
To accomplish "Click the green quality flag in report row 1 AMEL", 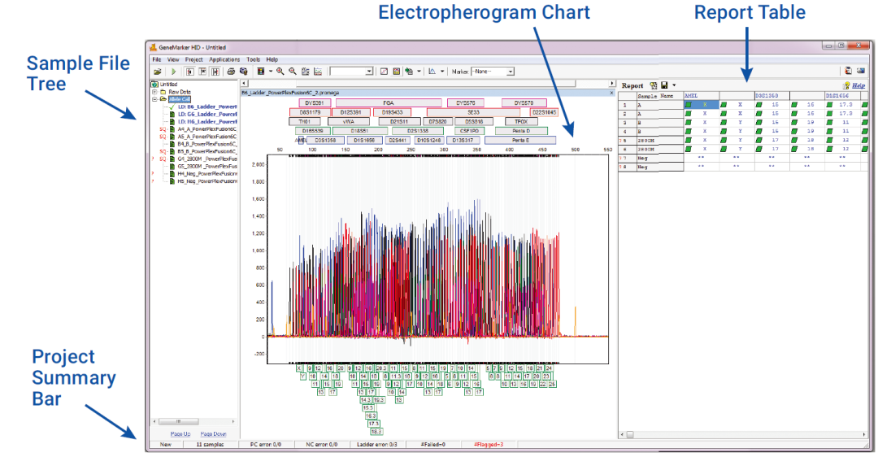I will click(x=689, y=105).
